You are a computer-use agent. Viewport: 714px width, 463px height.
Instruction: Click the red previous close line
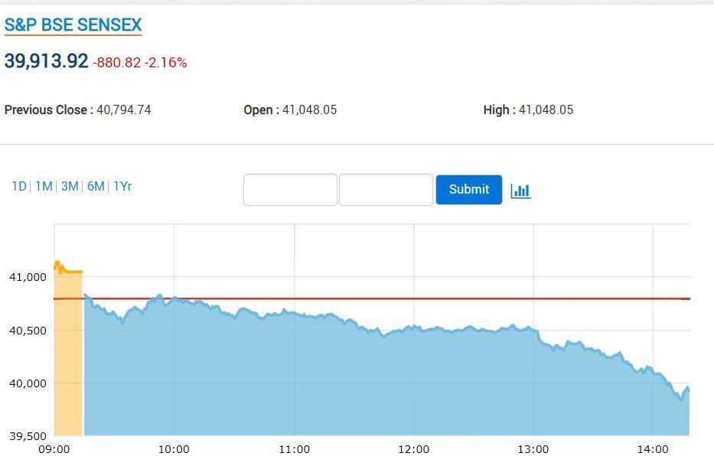point(383,298)
